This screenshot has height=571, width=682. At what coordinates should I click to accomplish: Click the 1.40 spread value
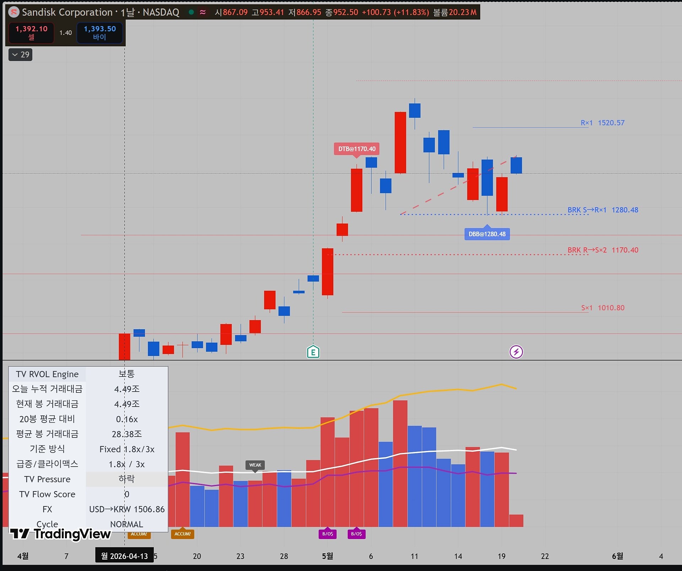[x=65, y=33]
